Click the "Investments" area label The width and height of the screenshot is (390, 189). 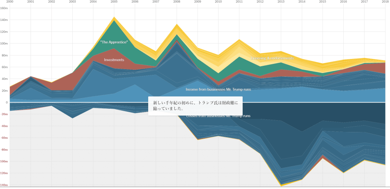[x=114, y=60]
